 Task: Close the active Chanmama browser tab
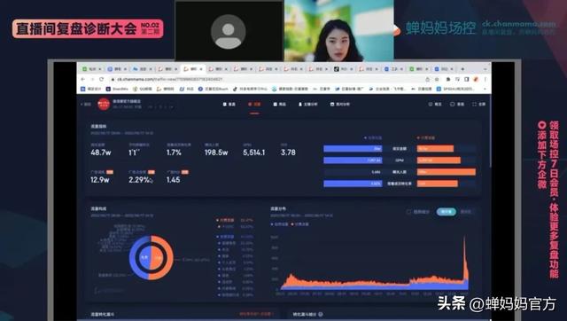coord(201,69)
